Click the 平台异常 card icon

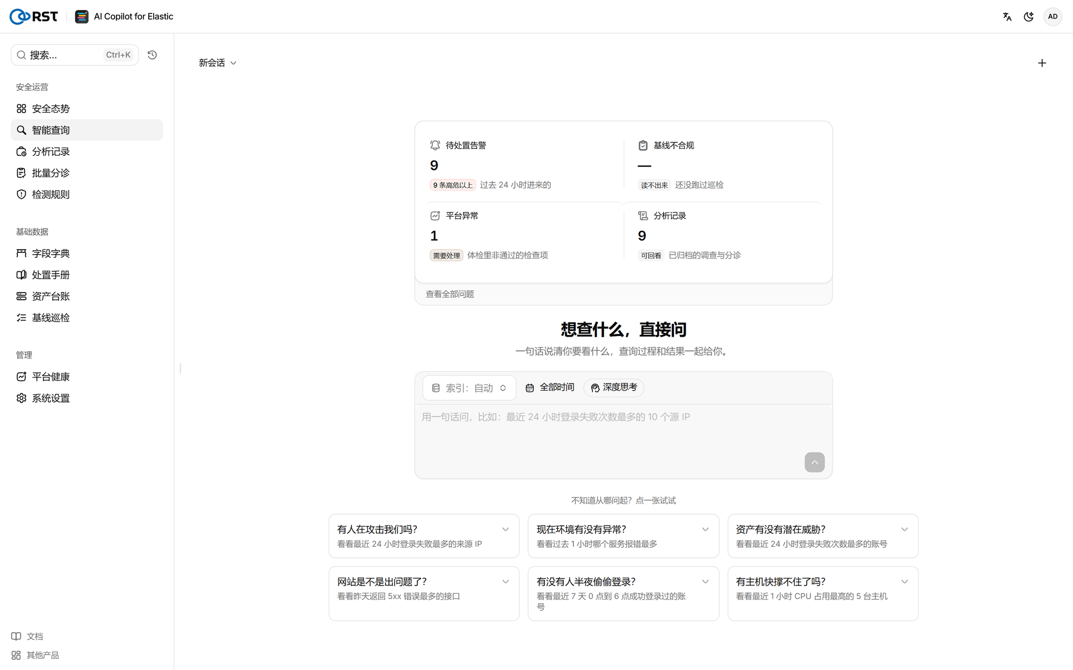click(435, 216)
